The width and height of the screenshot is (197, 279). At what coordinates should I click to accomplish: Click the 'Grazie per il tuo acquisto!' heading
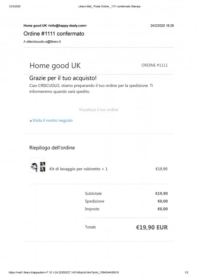click(63, 78)
